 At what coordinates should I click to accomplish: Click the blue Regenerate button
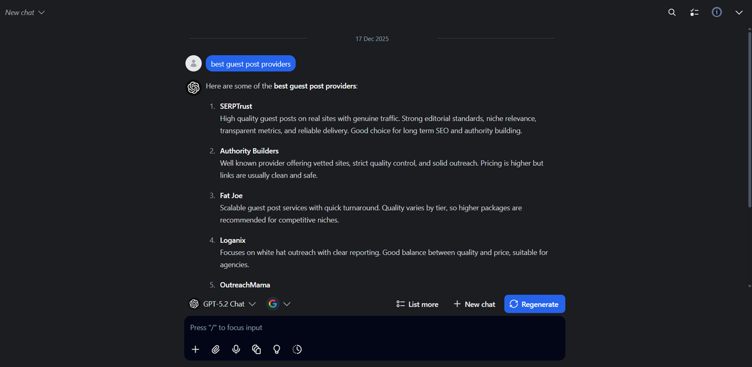(x=534, y=304)
